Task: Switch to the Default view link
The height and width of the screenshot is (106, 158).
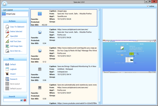Action: click(x=13, y=64)
